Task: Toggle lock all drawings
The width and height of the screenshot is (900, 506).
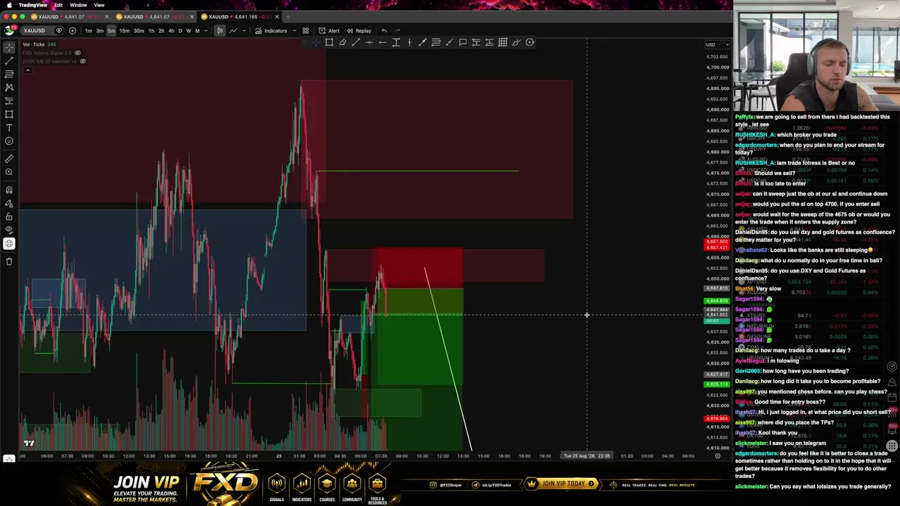Action: [9, 216]
